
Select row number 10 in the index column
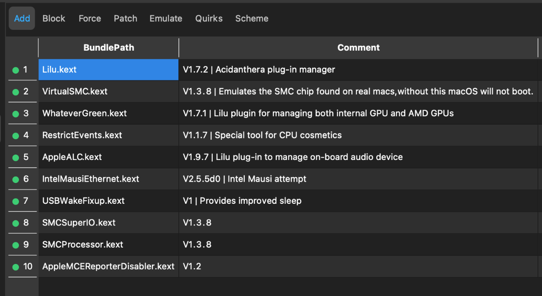point(28,267)
